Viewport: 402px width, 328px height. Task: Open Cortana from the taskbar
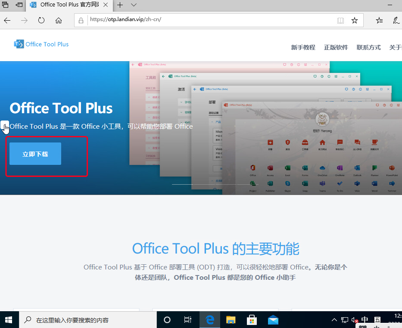167,320
